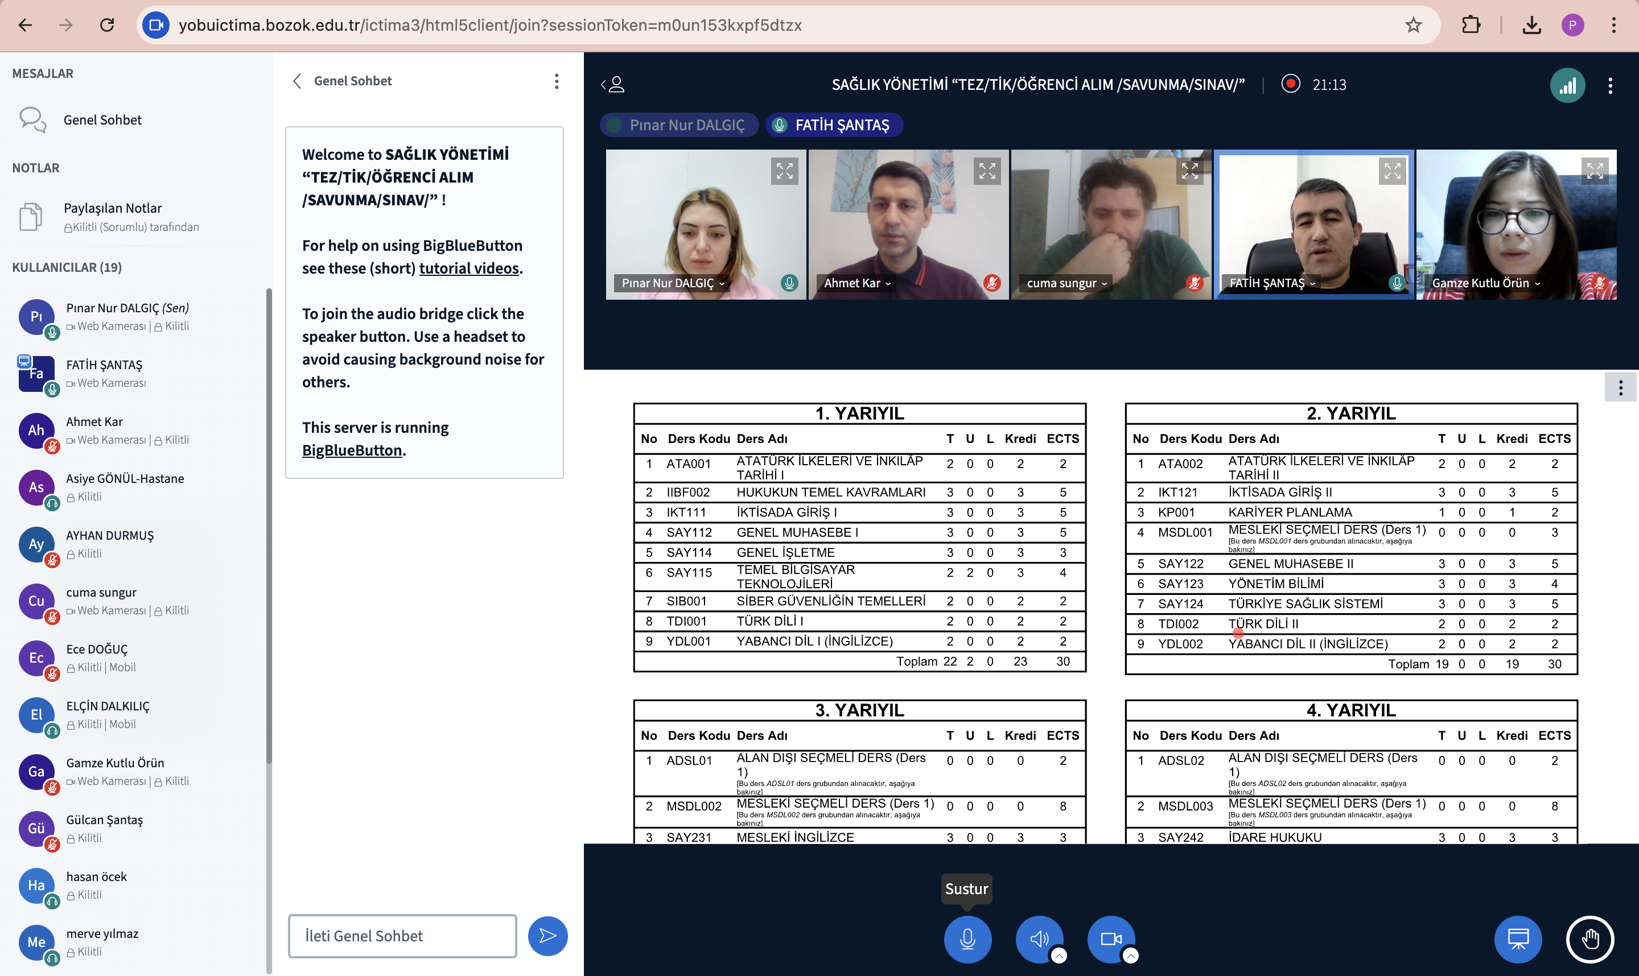Click the presentation screen icon button
Screen dimensions: 1639x976
coord(1517,938)
